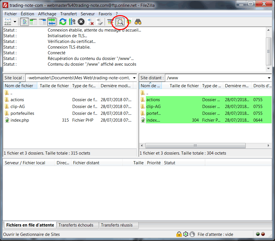
Task: Open the Fichier menu
Action: click(11, 14)
